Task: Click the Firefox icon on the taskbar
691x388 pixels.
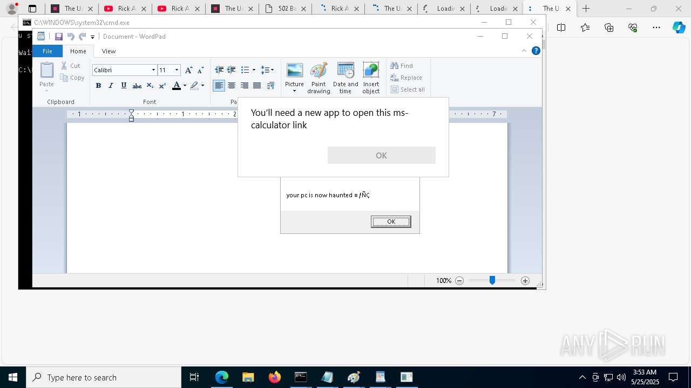Action: [274, 377]
